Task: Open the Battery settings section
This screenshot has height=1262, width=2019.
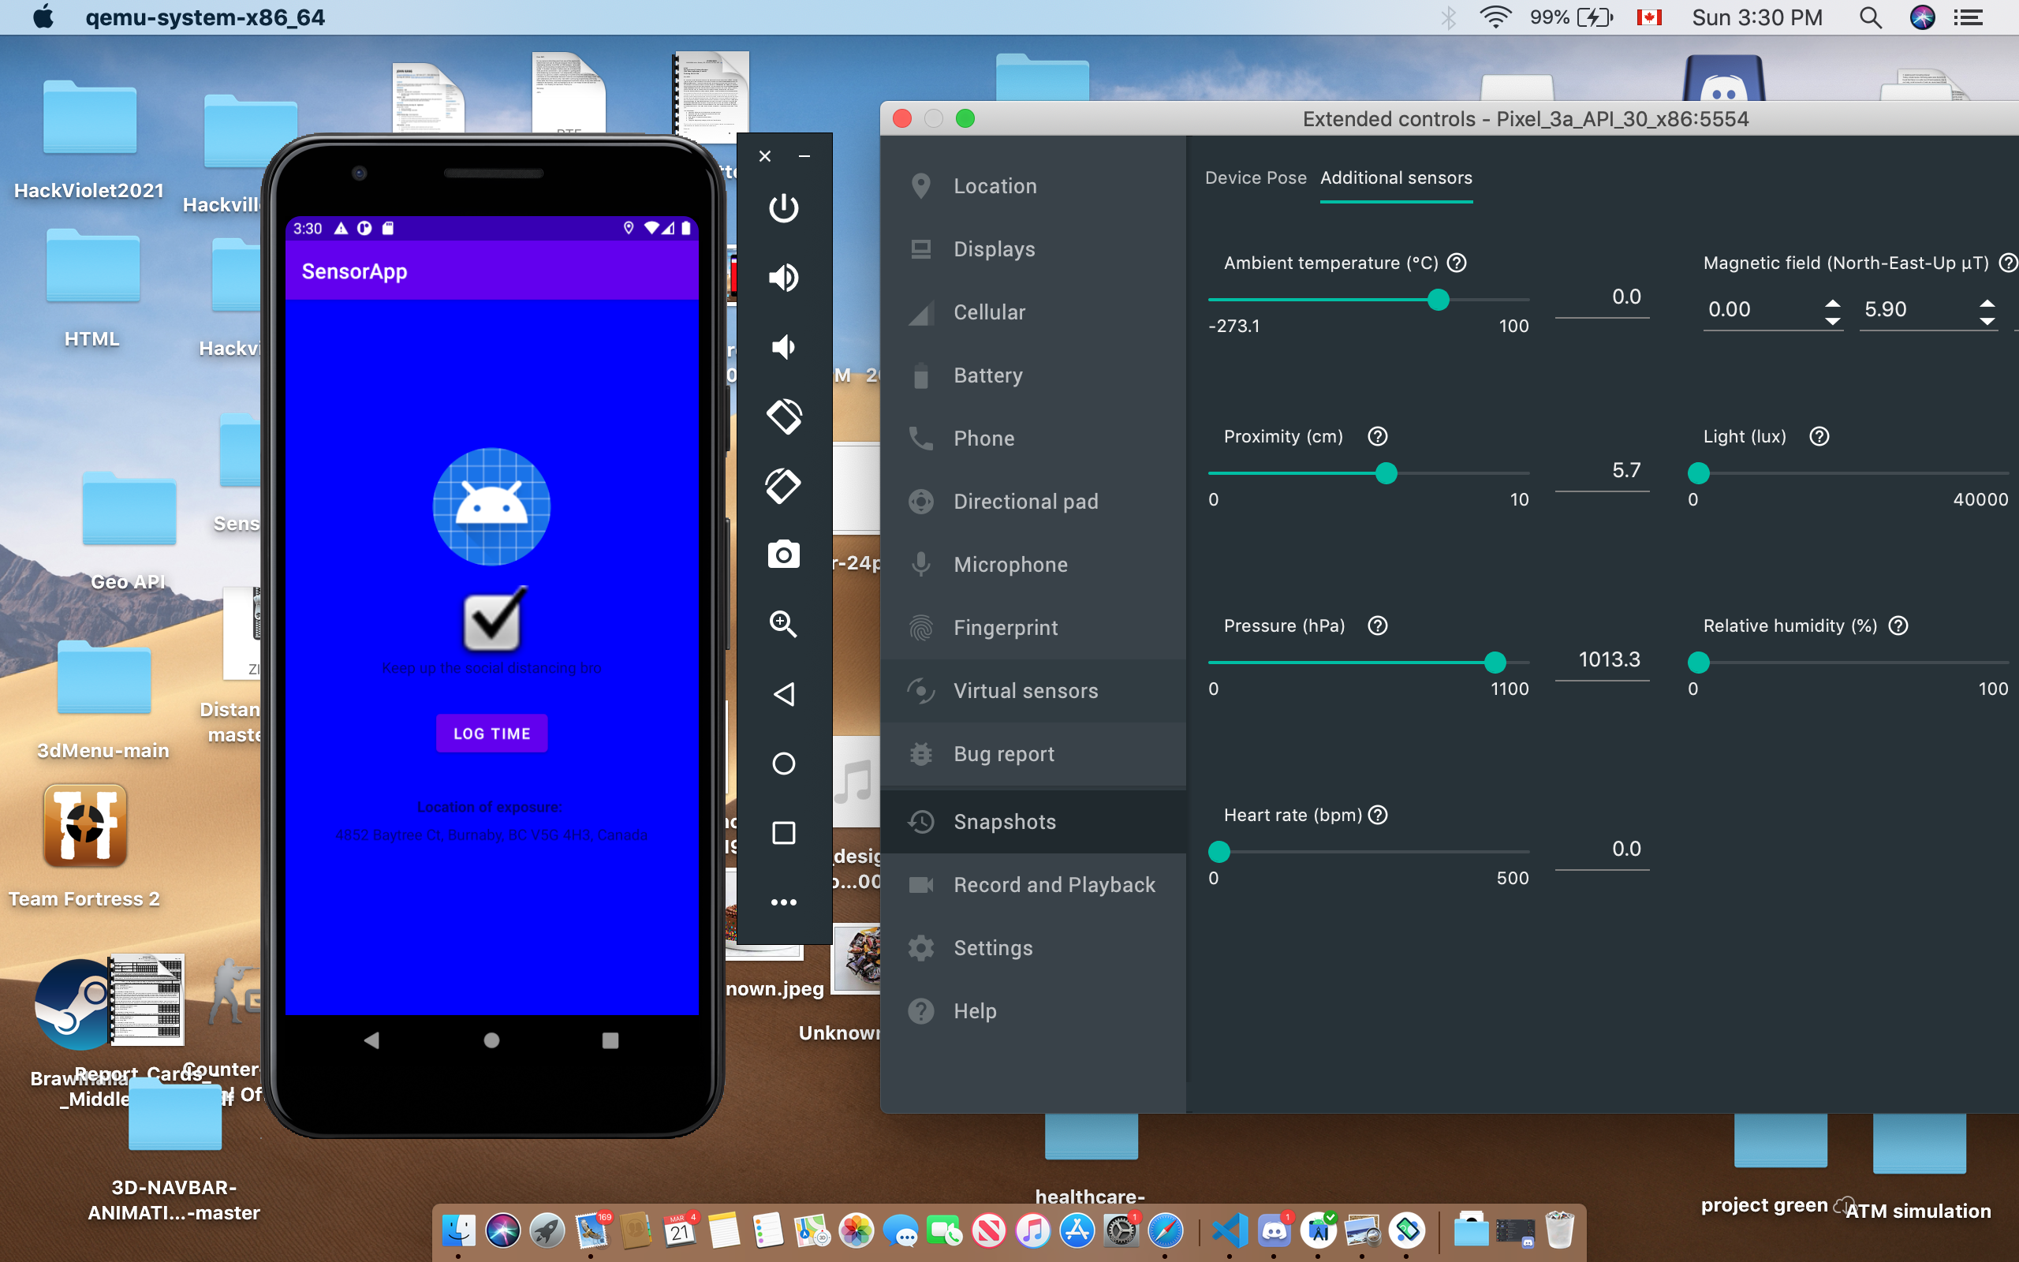Action: coord(987,375)
